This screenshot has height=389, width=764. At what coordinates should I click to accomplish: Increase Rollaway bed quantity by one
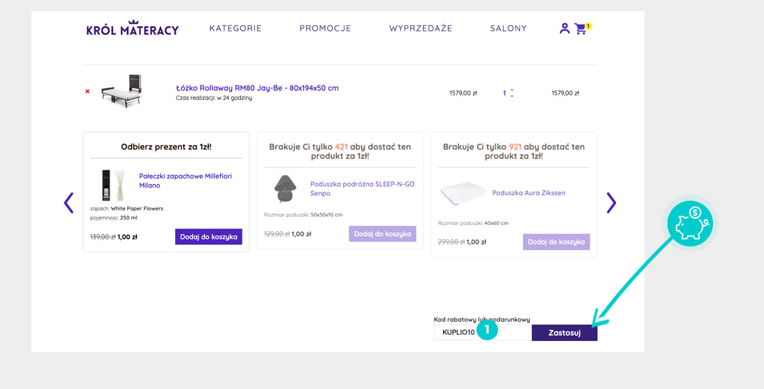click(513, 90)
